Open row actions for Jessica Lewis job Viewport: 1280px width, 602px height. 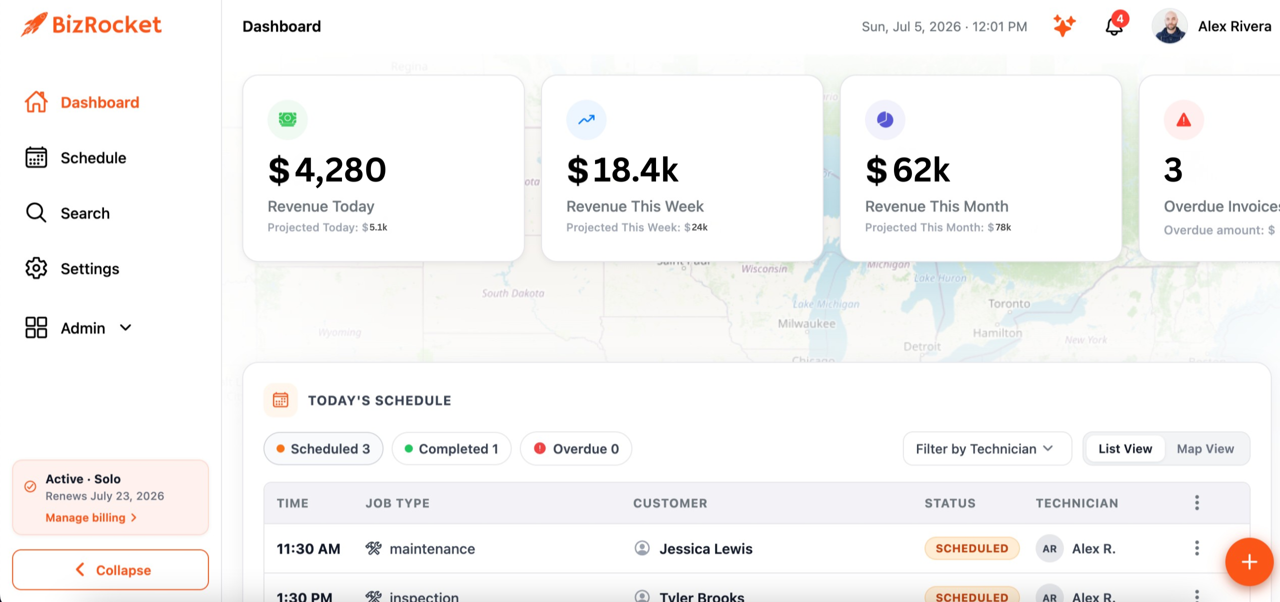click(x=1197, y=548)
